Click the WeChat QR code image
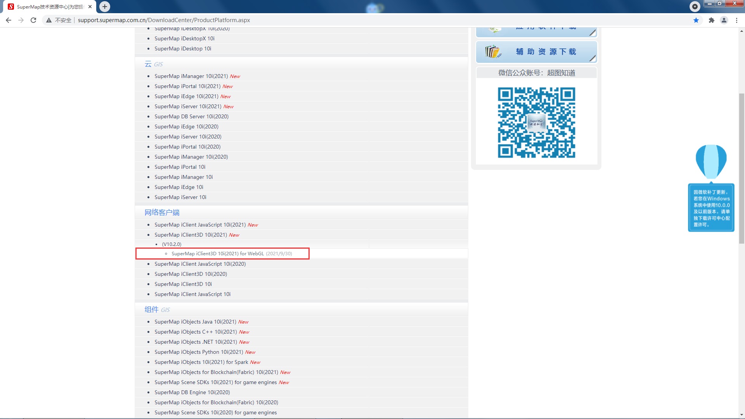745x419 pixels. point(537,123)
